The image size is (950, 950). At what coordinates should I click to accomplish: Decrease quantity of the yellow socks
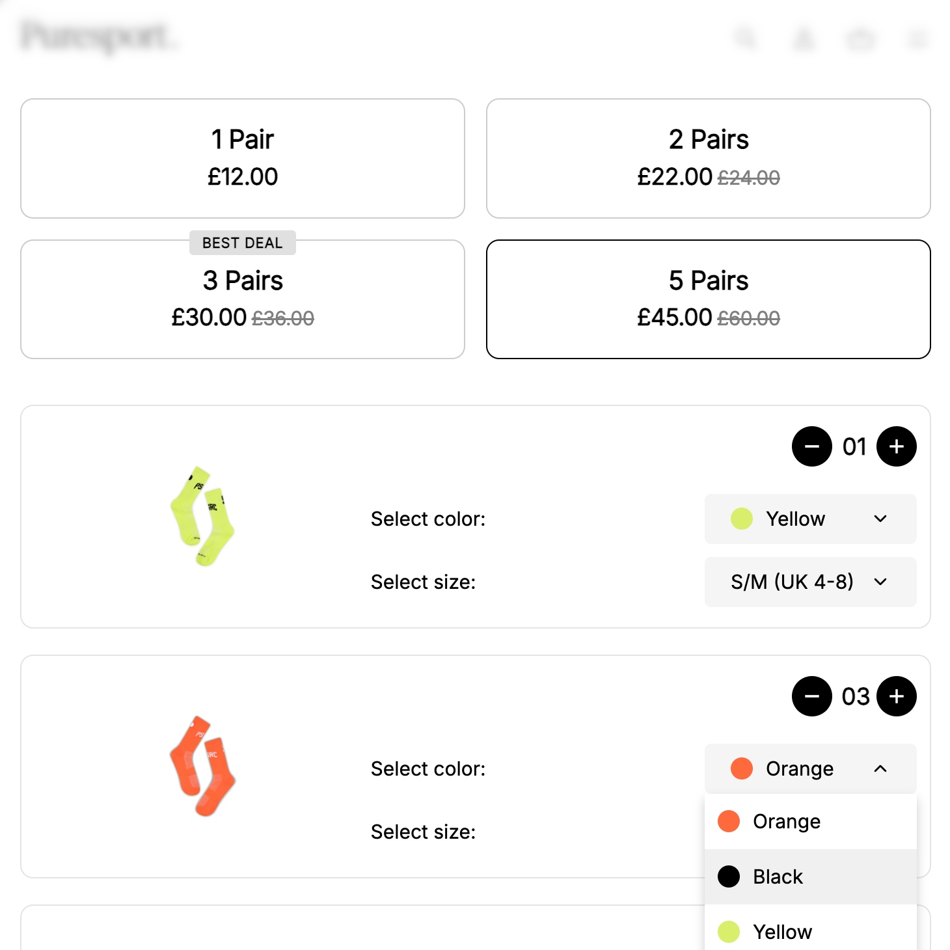(811, 446)
